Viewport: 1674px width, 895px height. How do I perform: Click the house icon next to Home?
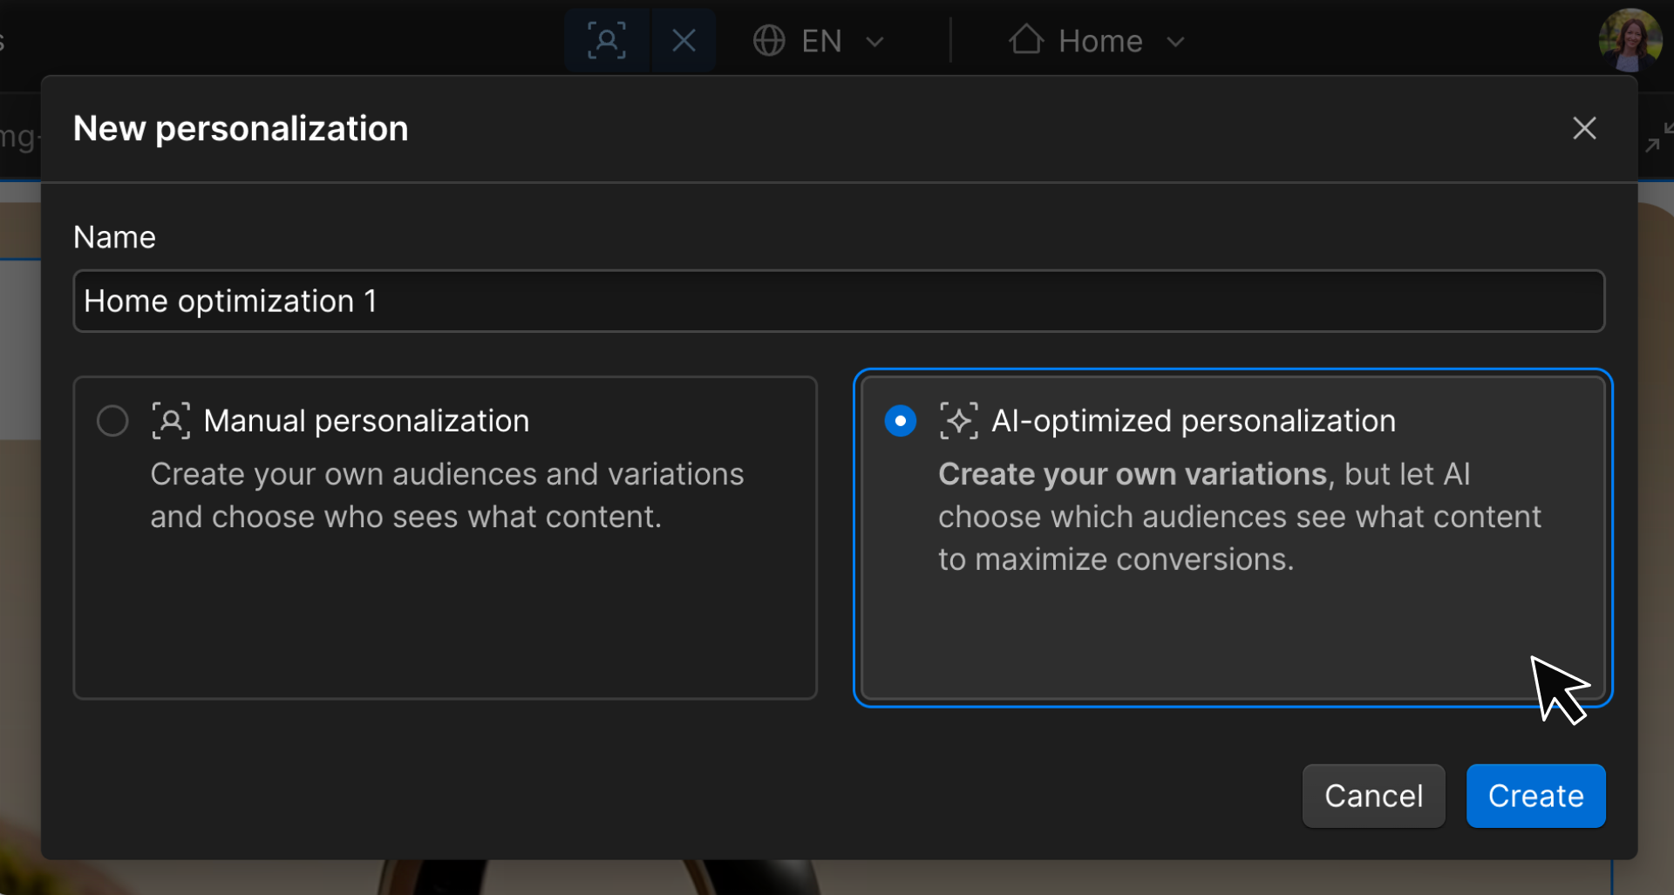point(1026,39)
